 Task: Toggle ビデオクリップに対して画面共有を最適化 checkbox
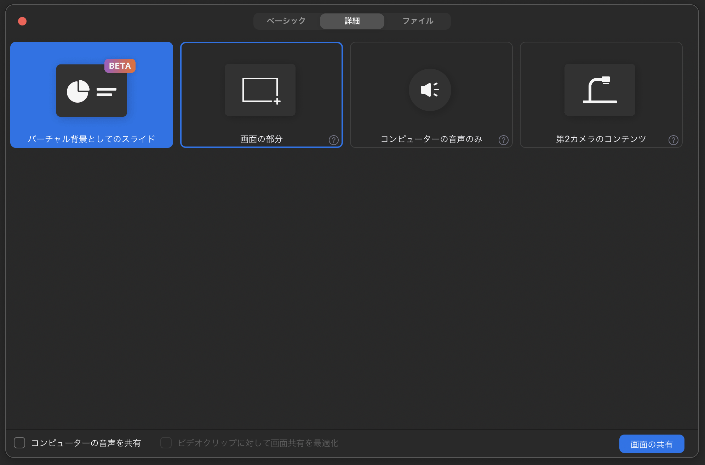[166, 443]
